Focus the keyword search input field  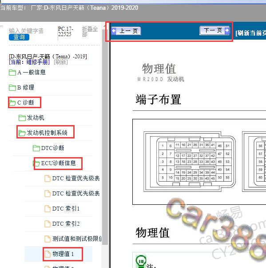(26, 31)
